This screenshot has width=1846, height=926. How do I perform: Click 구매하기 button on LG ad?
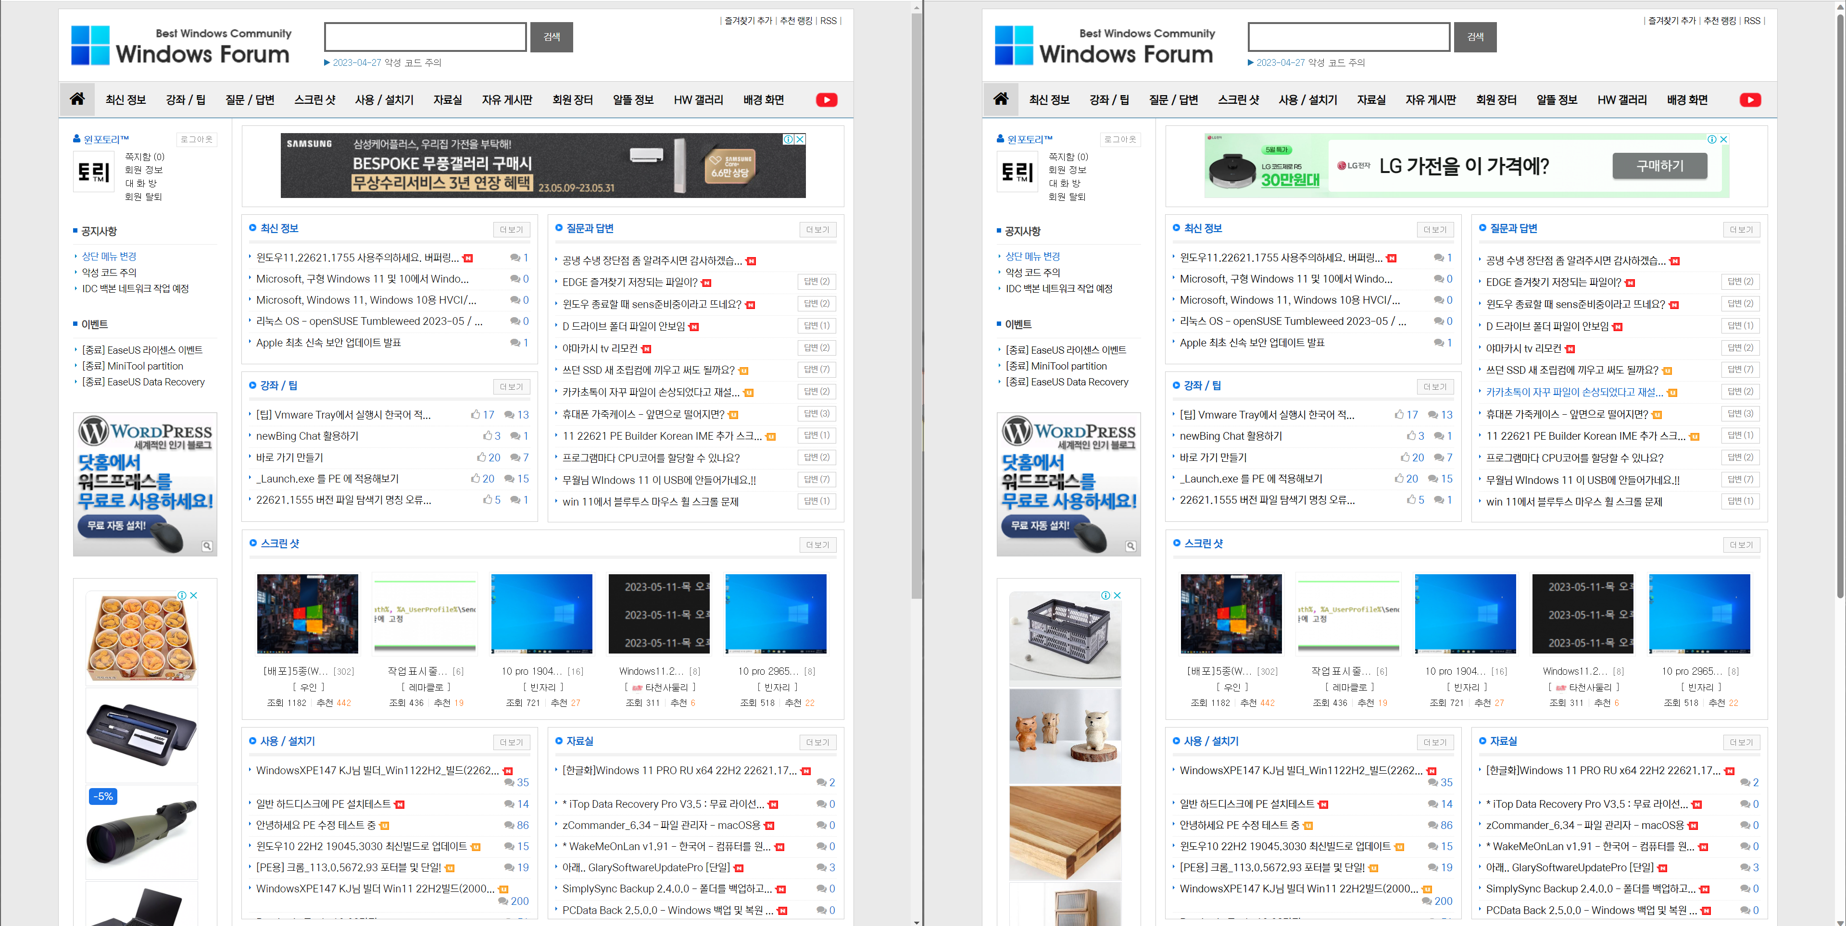[1660, 165]
